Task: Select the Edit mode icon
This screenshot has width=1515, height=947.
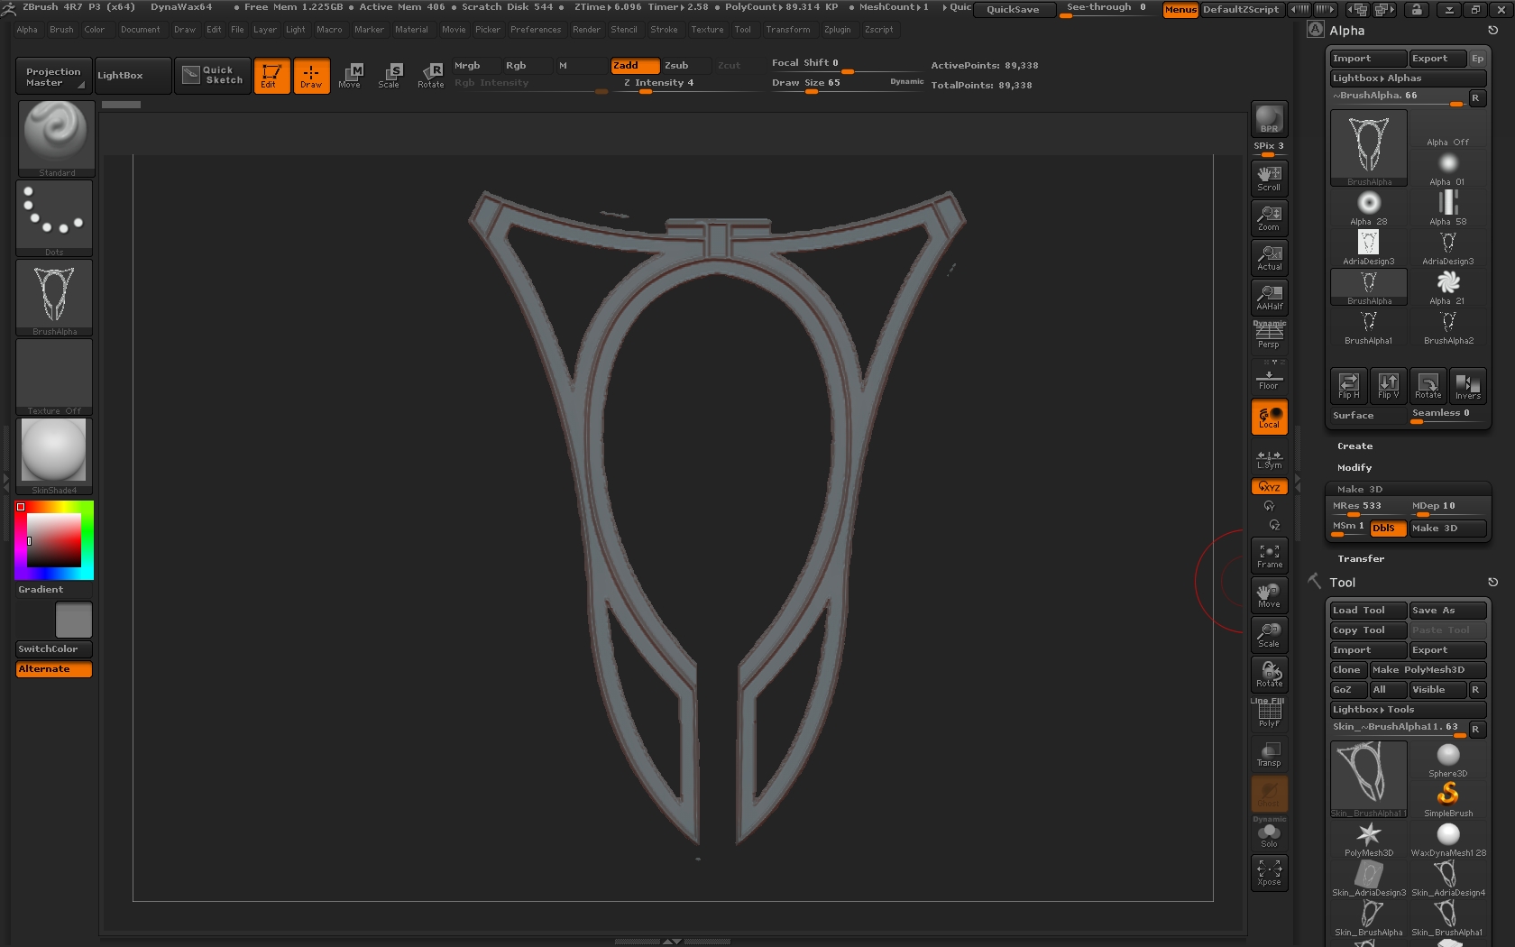Action: tap(271, 76)
